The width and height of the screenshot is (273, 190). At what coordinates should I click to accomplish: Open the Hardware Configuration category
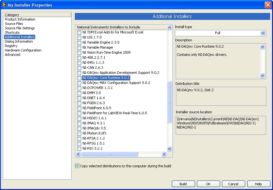23,50
